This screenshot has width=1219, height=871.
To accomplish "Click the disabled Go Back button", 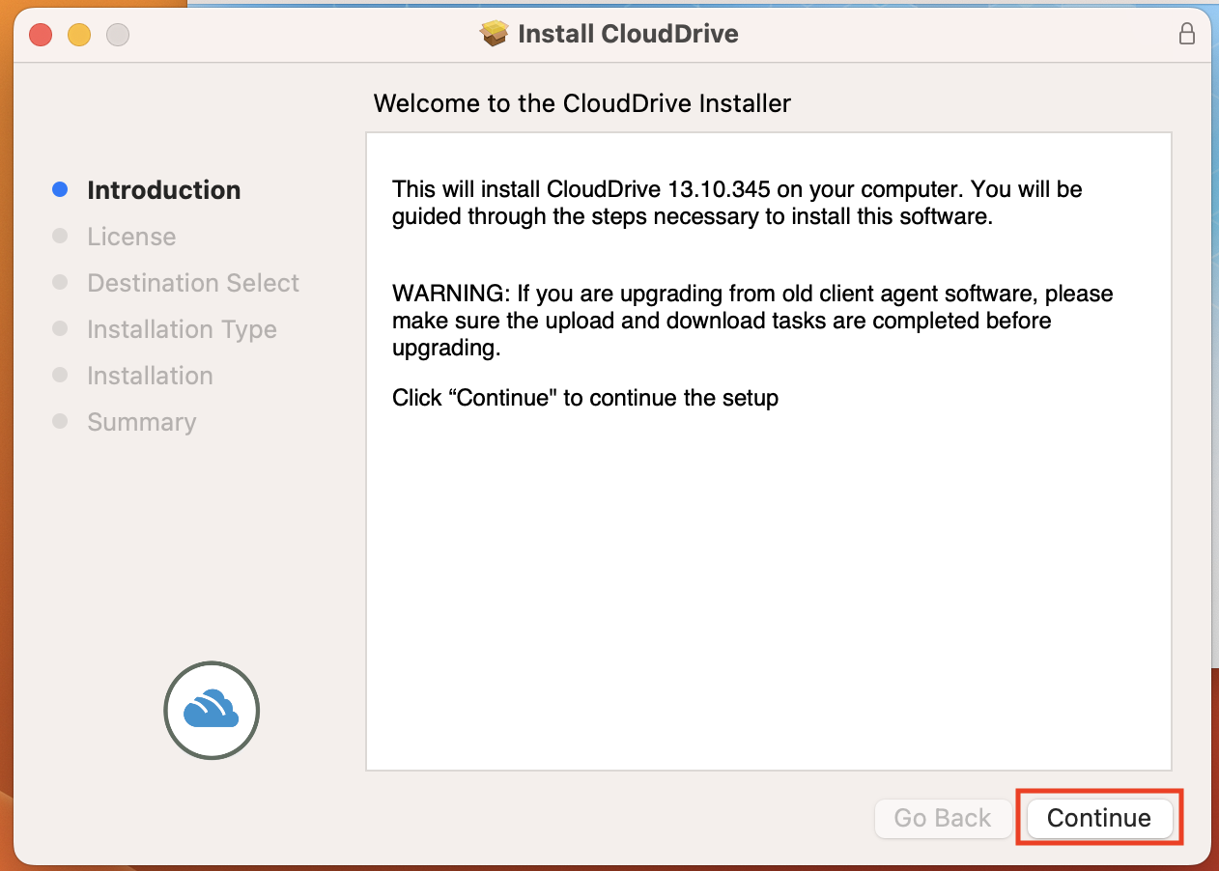I will pyautogui.click(x=943, y=818).
